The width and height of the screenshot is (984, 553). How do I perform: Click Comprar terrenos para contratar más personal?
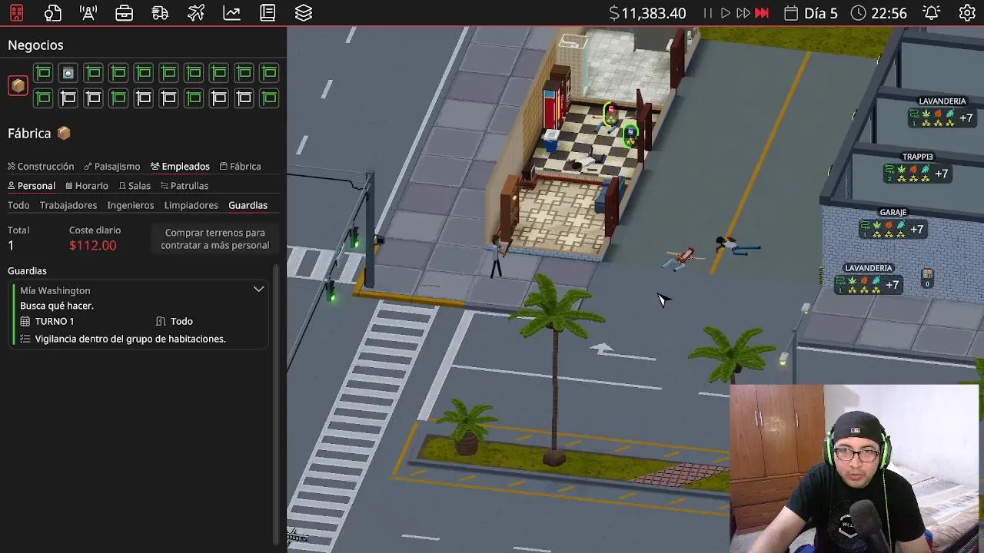coord(215,239)
